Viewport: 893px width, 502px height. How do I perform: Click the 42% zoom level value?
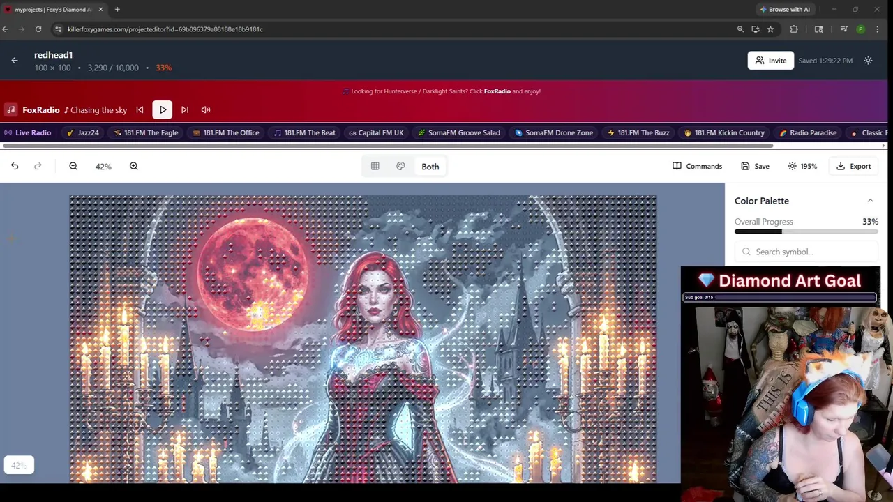(103, 167)
